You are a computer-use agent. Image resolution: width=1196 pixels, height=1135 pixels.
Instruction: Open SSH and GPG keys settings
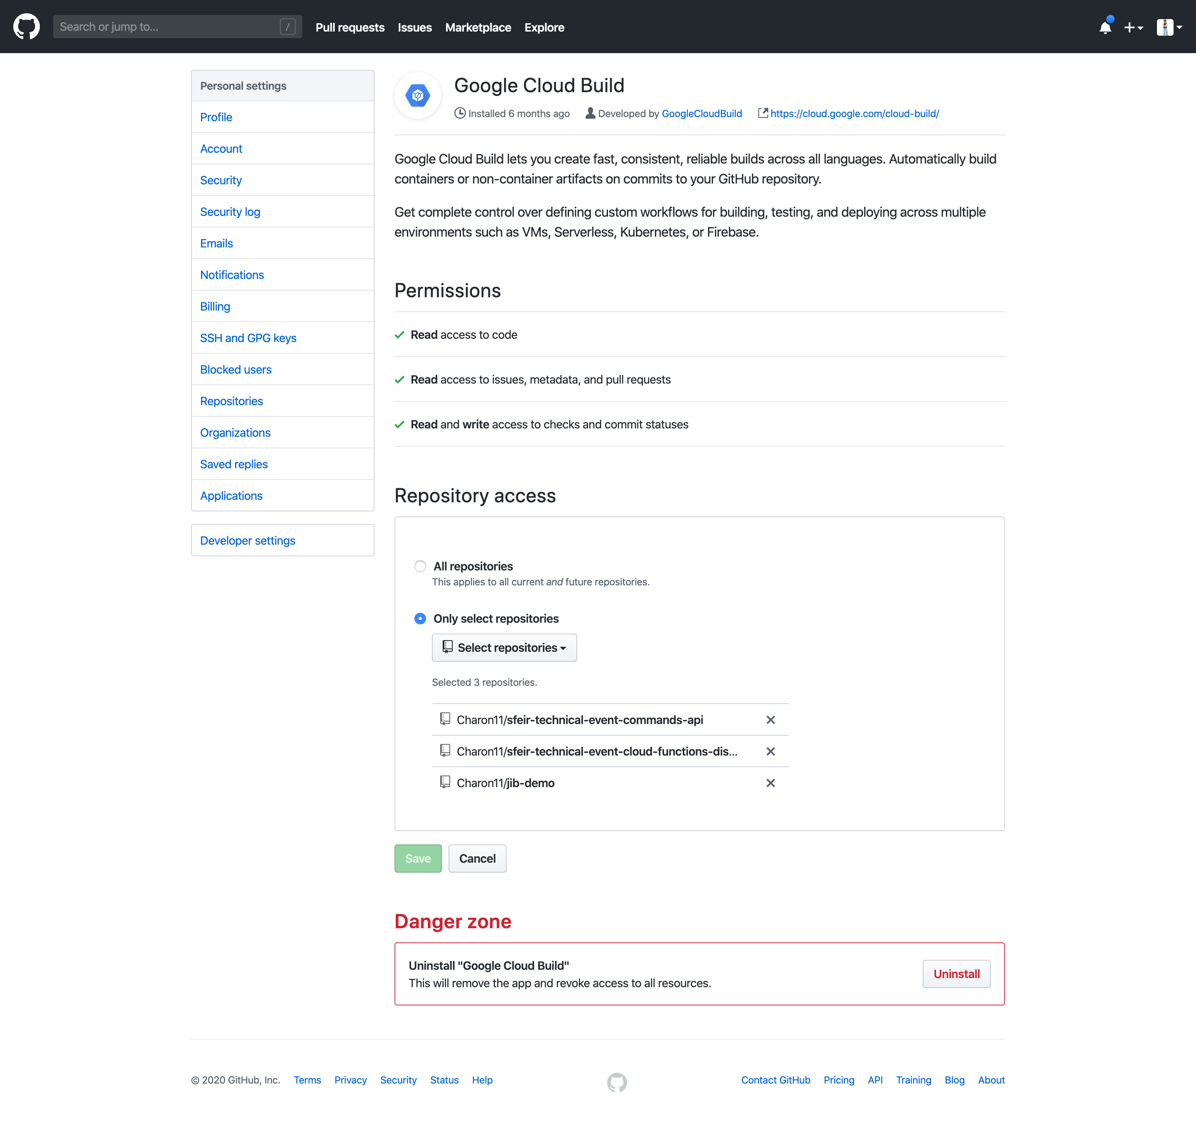coord(283,338)
